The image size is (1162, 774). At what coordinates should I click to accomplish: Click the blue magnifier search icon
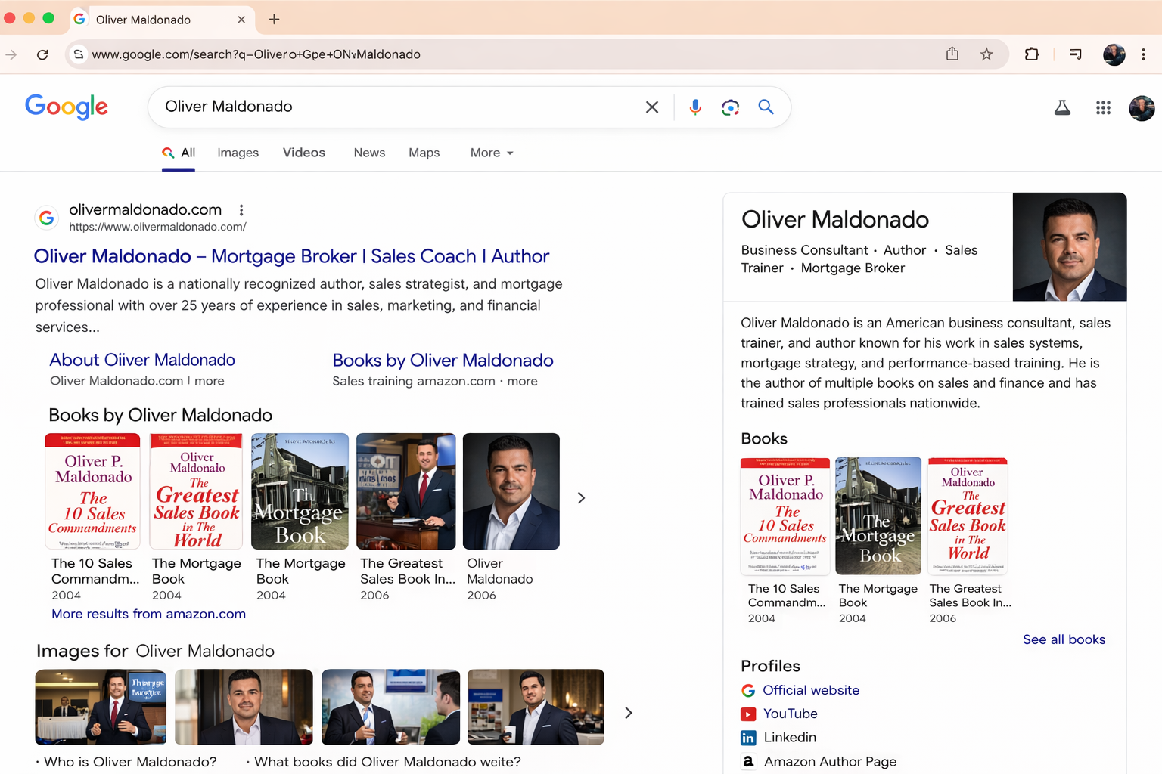tap(766, 107)
